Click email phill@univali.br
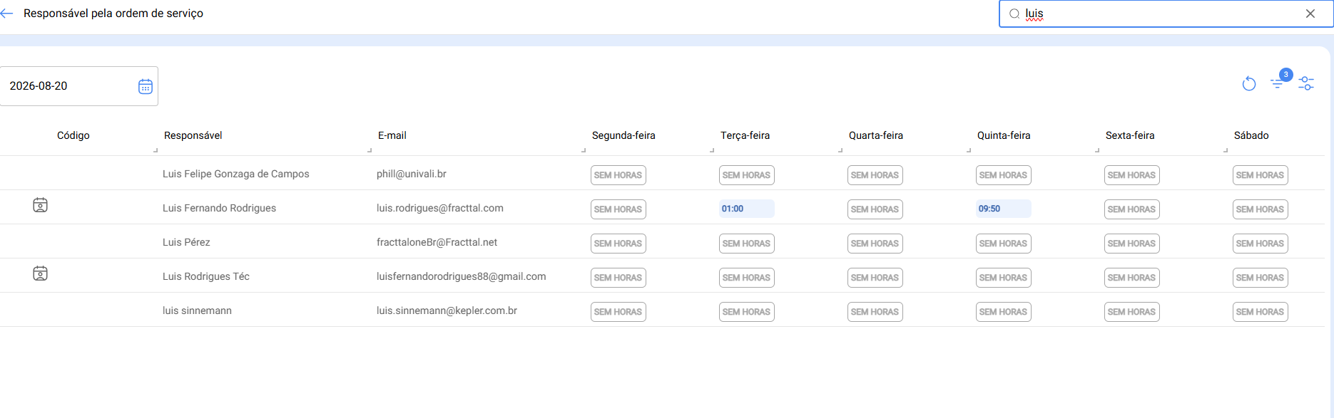 [x=412, y=174]
